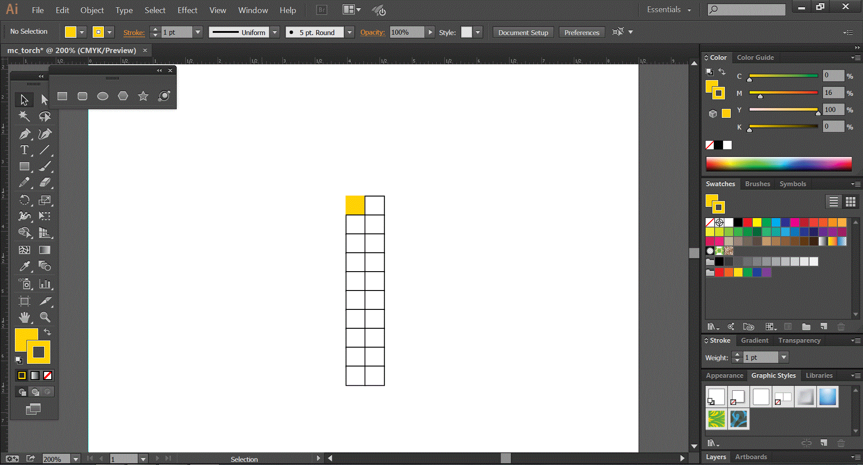Pick the black swatch in Swatches panel
Viewport: 863px width, 465px height.
click(x=738, y=222)
